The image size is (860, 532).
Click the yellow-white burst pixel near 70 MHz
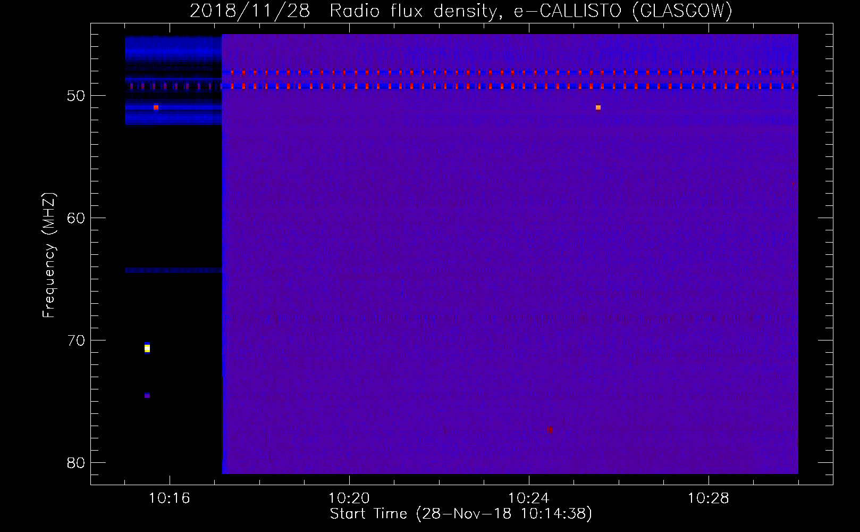click(147, 348)
